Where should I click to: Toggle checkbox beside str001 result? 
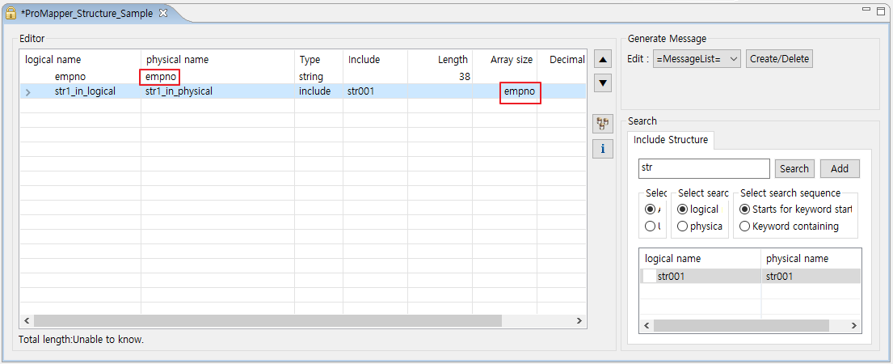(x=649, y=277)
